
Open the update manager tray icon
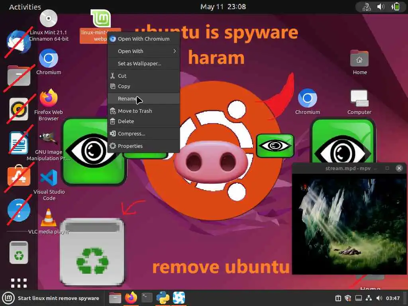(x=338, y=298)
